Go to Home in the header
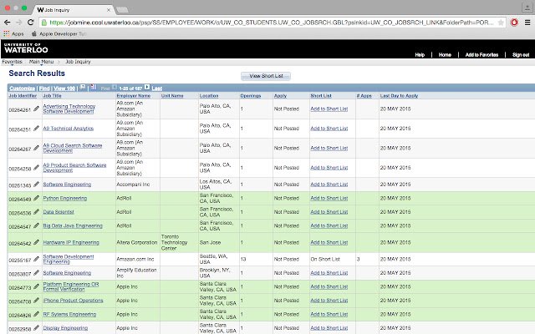Screen dimensions: 535x334 [x=445, y=55]
